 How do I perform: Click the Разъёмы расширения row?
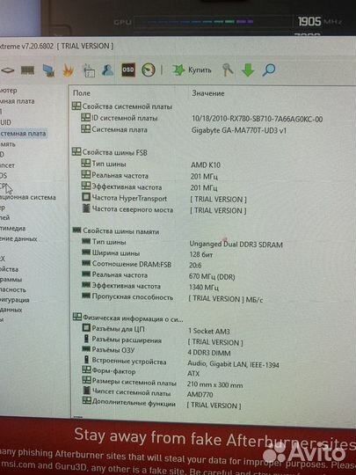tap(163, 341)
